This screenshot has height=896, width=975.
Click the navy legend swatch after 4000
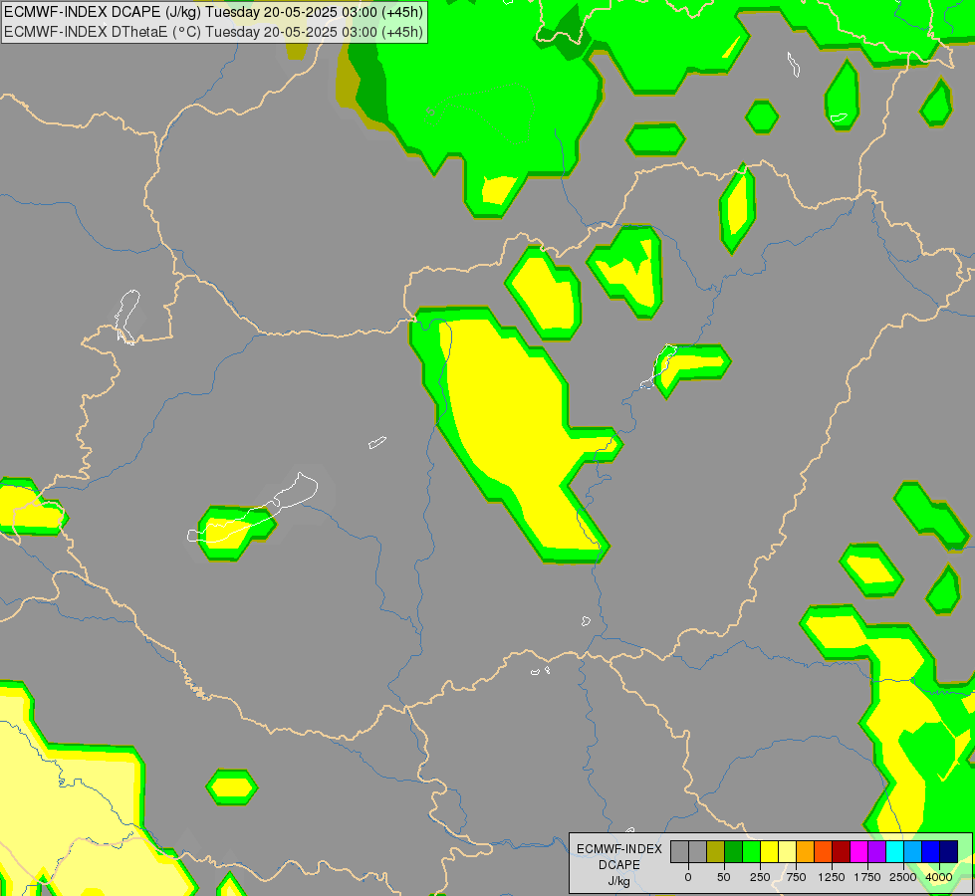tap(949, 851)
